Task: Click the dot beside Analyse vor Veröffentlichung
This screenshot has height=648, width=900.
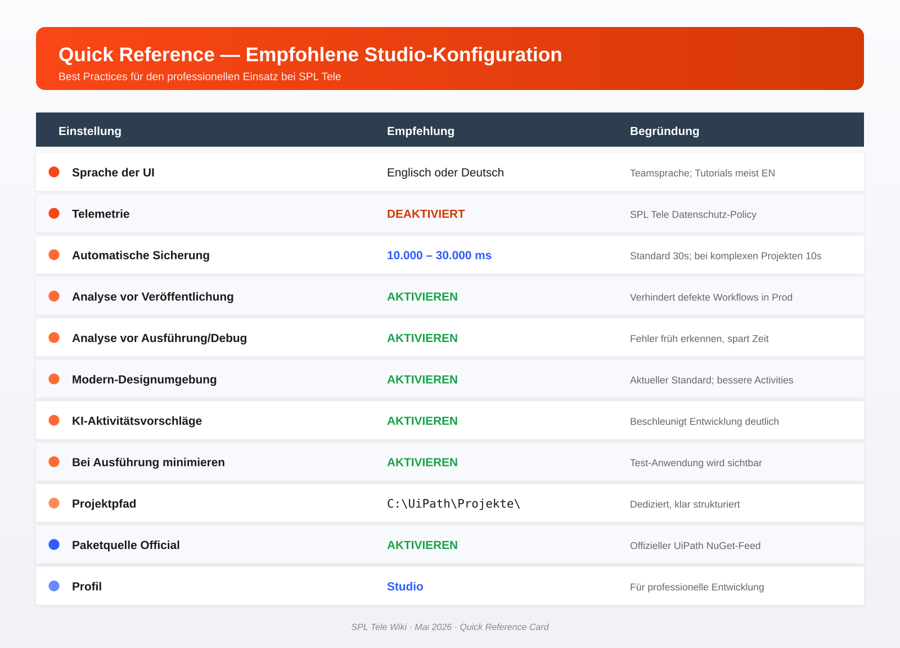Action: coord(54,296)
